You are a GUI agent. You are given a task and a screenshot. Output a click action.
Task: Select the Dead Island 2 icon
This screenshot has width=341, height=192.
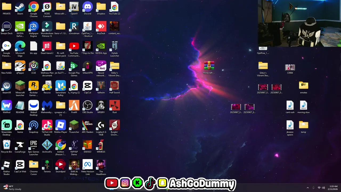47,48
